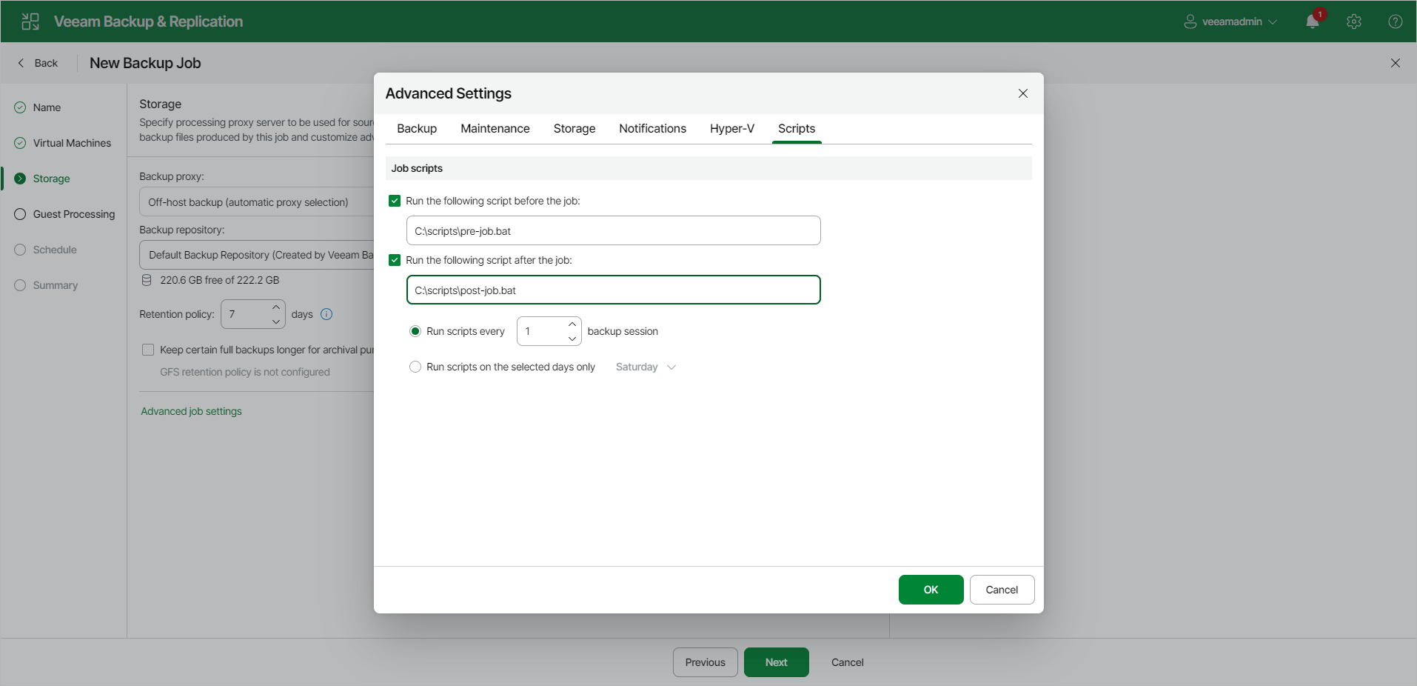The image size is (1417, 686).
Task: Confirm settings with the OK button
Action: click(931, 590)
